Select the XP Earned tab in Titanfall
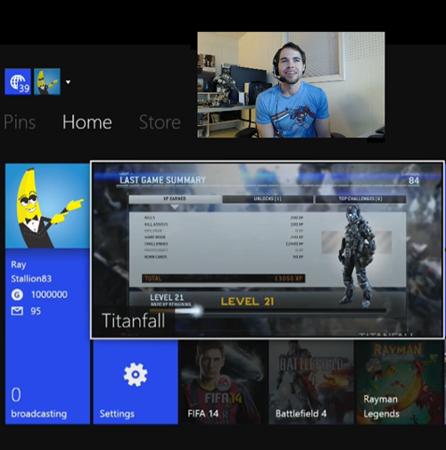446x450 pixels. click(x=175, y=199)
